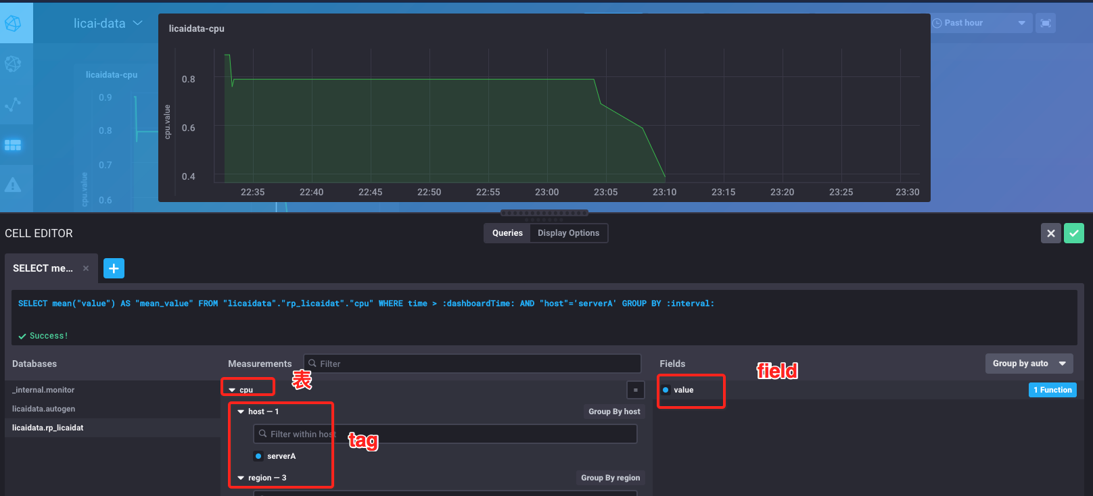
Task: Click the 23:00 time axis label
Action: tap(547, 192)
